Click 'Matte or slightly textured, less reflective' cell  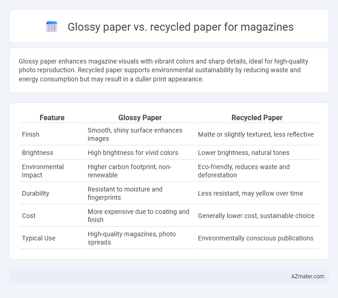[257, 134]
